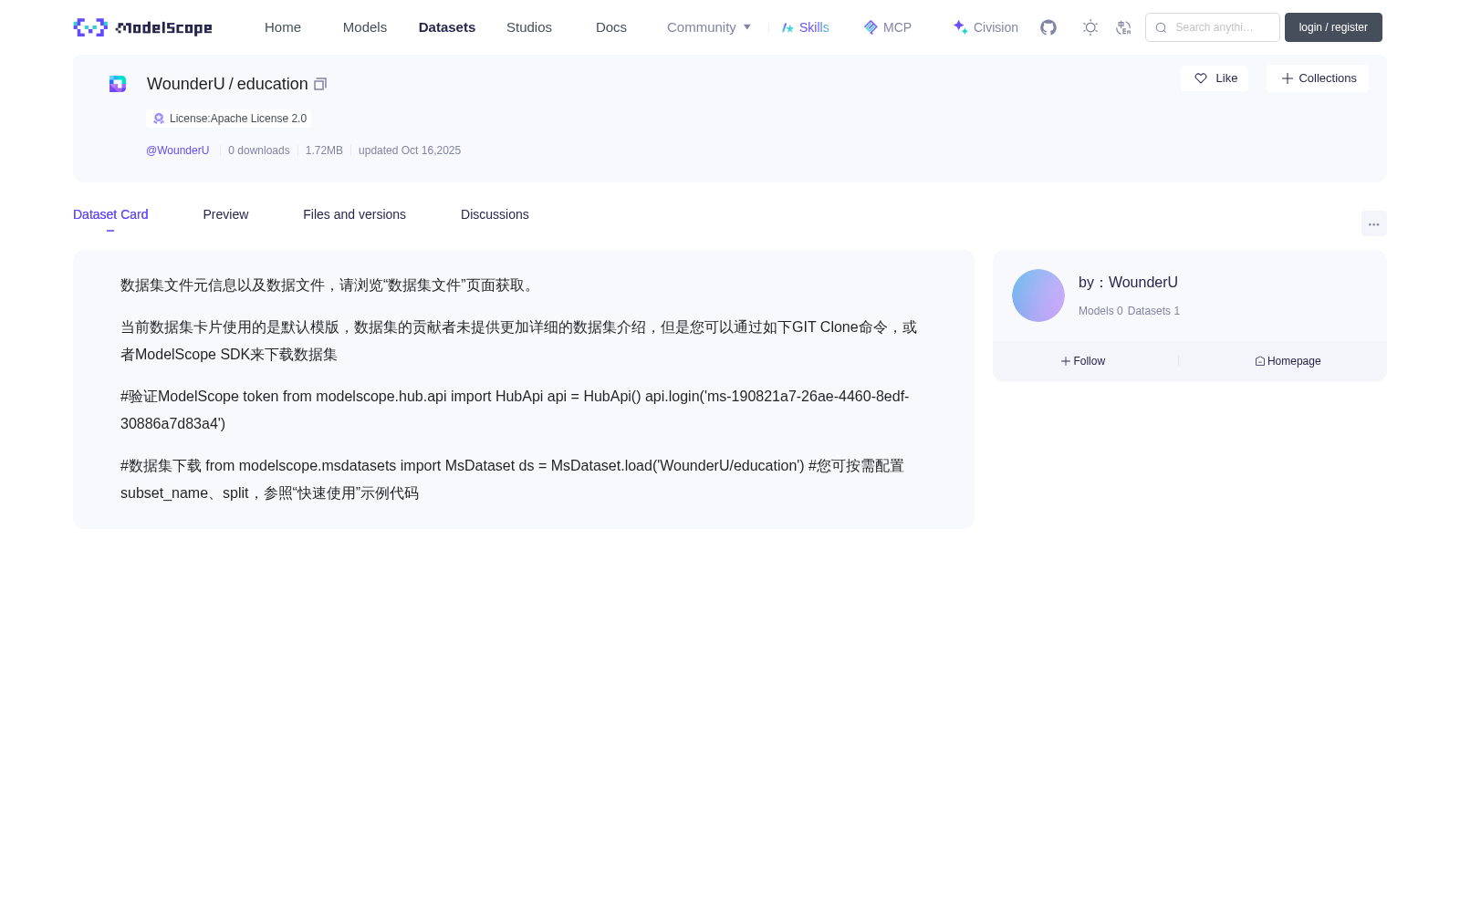Screen dimensions: 1460x912
Task: Open the GitHub icon link
Action: 1048,27
